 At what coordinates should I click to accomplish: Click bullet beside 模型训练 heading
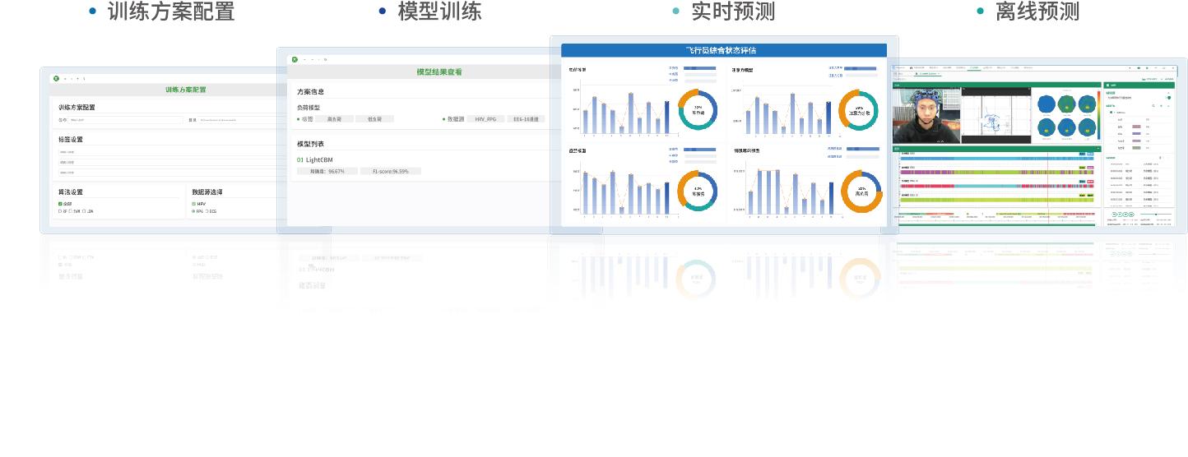pos(382,12)
